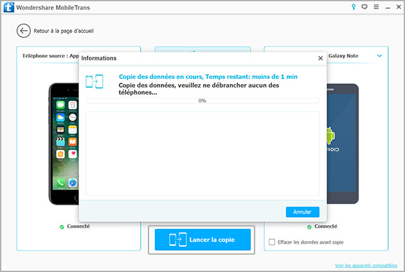405x272 pixels.
Task: Click 'Retour à la page d'accueil' label
Action: pyautogui.click(x=64, y=31)
